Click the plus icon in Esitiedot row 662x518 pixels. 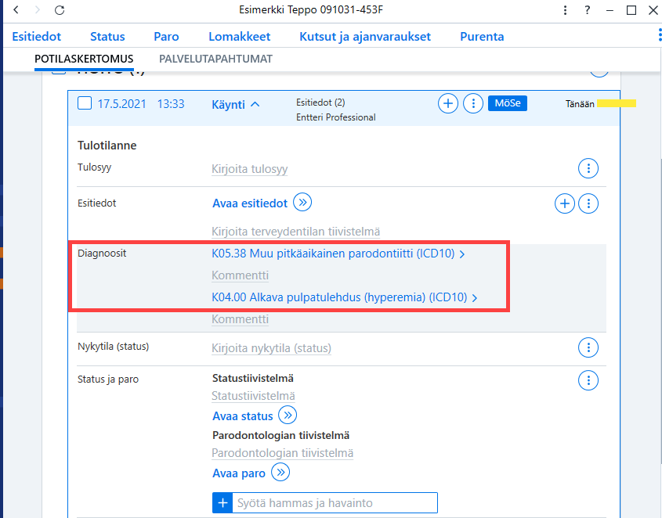(565, 203)
